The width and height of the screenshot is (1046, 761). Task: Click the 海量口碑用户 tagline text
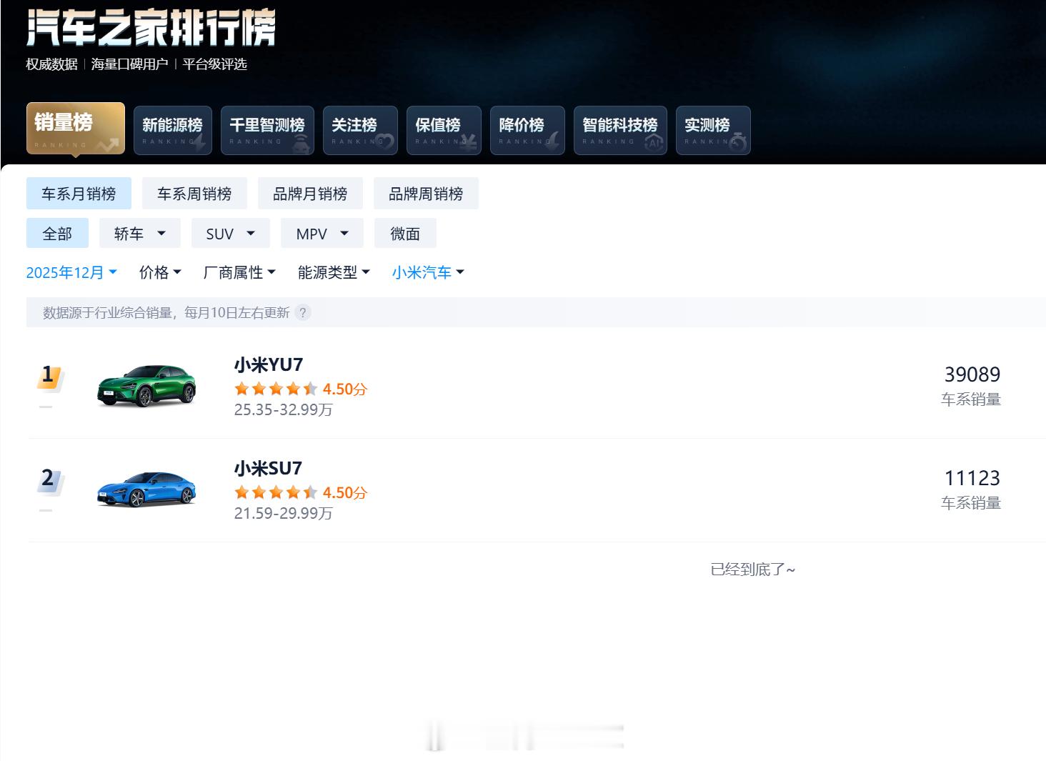[x=129, y=64]
